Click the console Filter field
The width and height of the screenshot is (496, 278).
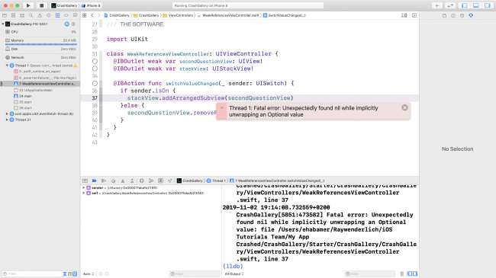[x=369, y=273]
